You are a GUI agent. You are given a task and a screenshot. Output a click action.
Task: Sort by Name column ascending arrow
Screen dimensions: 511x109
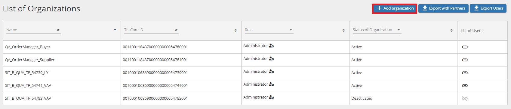click(x=115, y=30)
